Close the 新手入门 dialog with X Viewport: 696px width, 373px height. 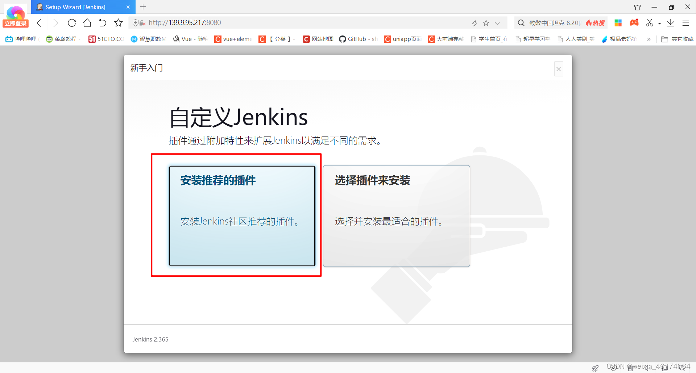[559, 69]
